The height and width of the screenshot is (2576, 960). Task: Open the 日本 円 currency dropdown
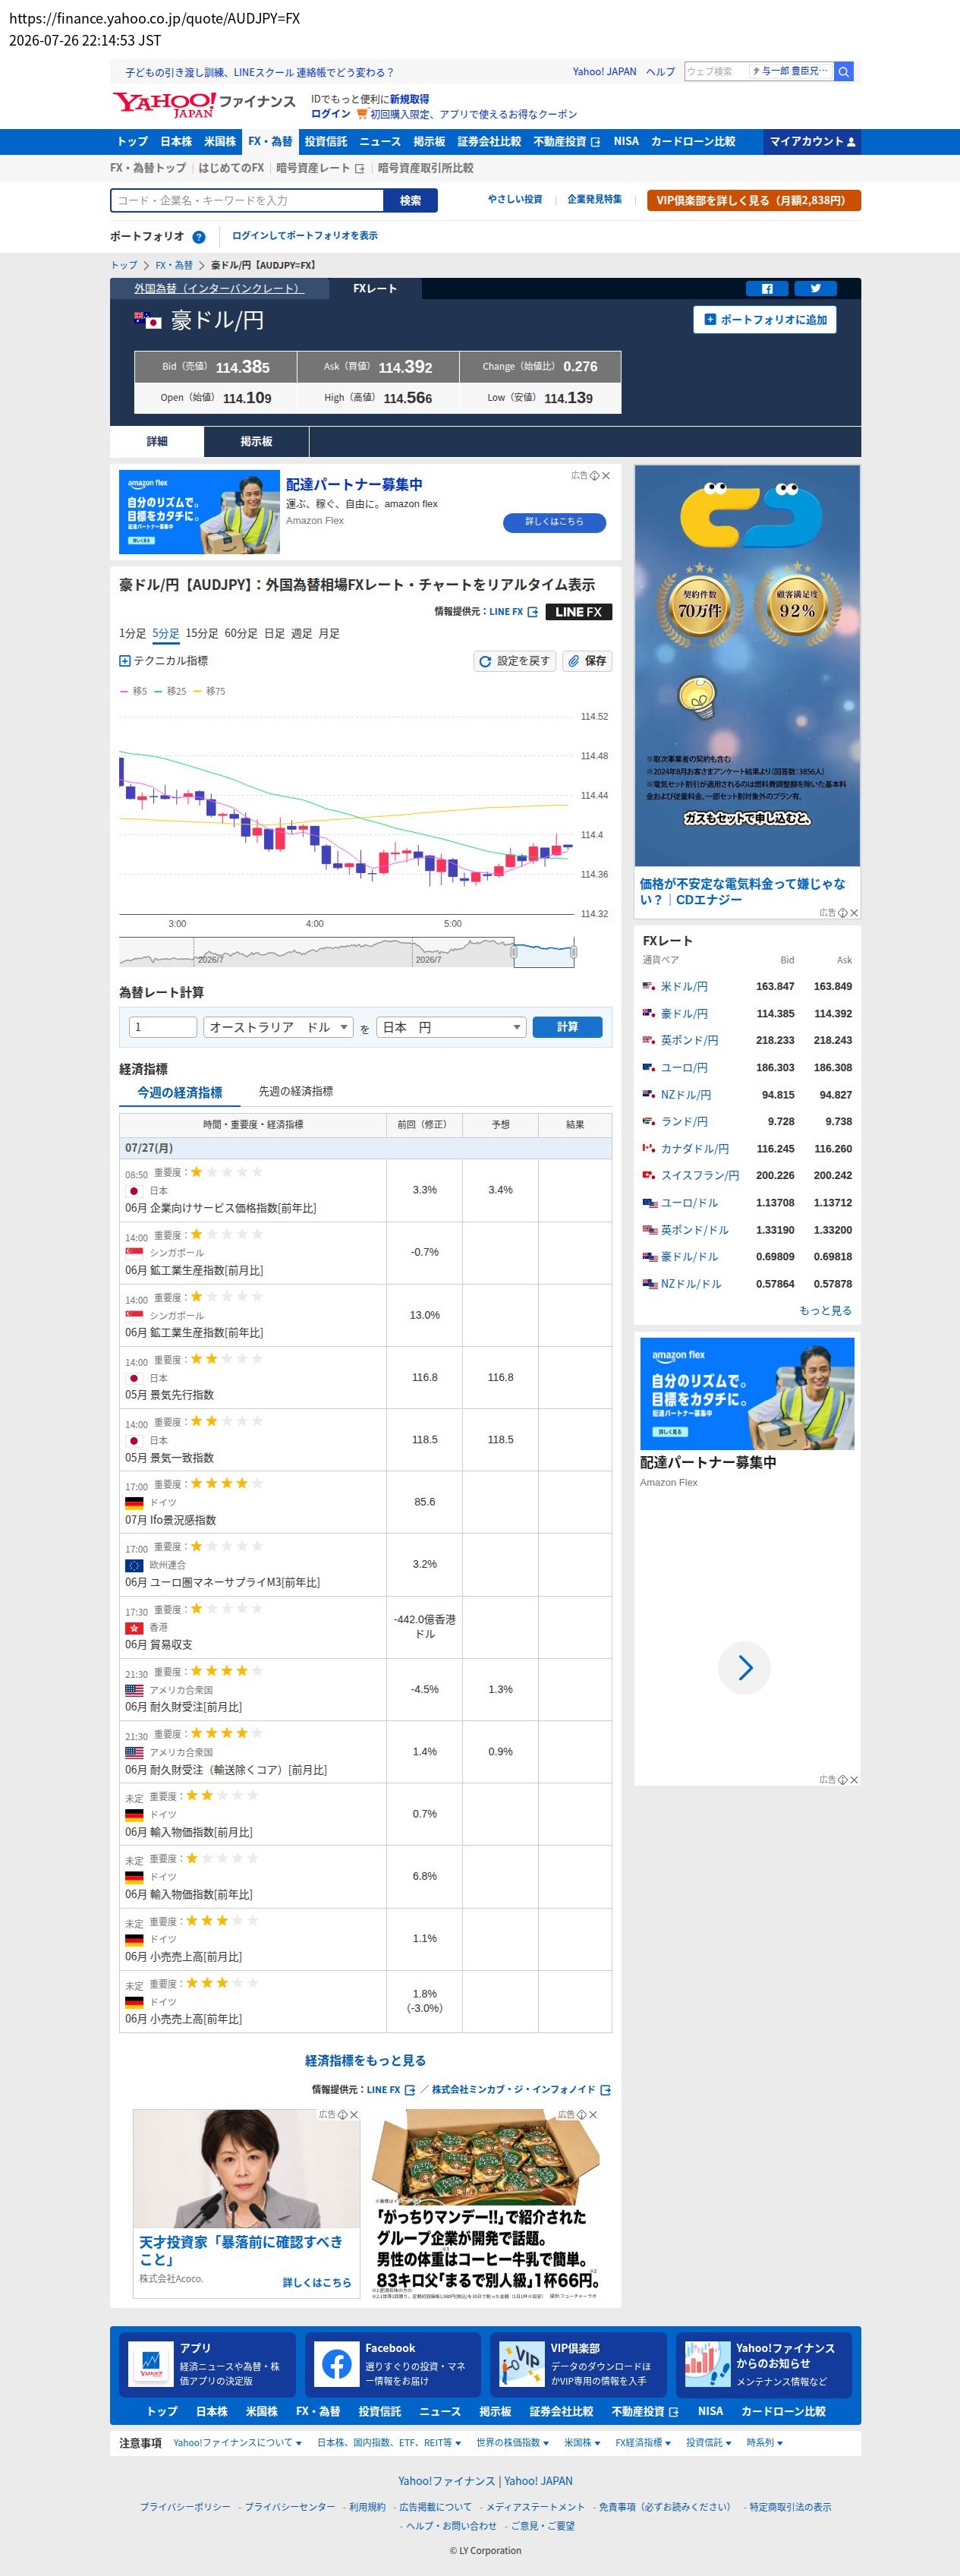click(x=451, y=1027)
